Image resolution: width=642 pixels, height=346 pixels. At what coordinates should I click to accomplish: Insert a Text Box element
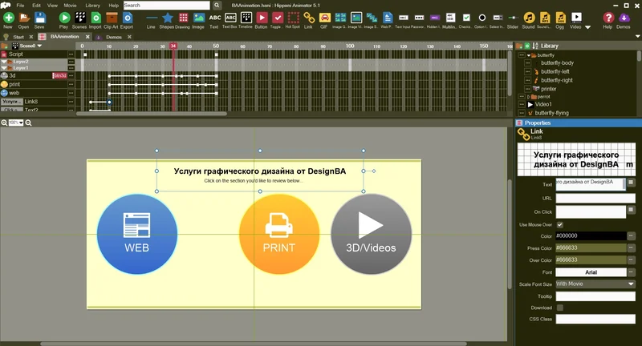point(230,20)
